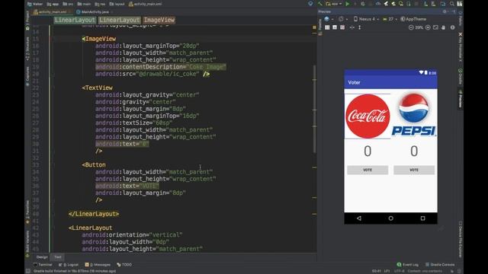Open the orientation dropdown in Preview toolbar

[x=342, y=19]
